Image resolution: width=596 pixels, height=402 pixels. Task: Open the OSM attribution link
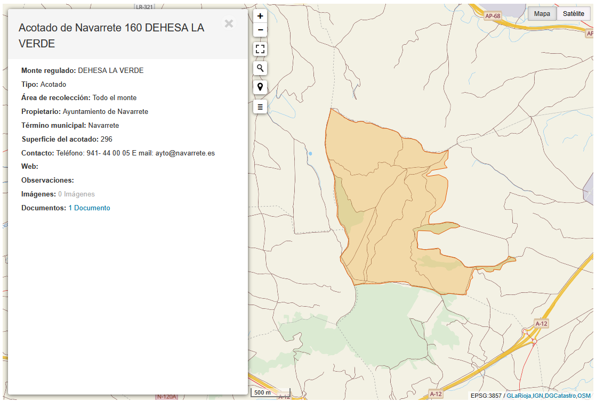584,396
